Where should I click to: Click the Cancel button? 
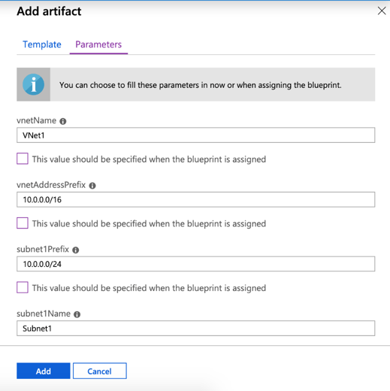(x=100, y=371)
